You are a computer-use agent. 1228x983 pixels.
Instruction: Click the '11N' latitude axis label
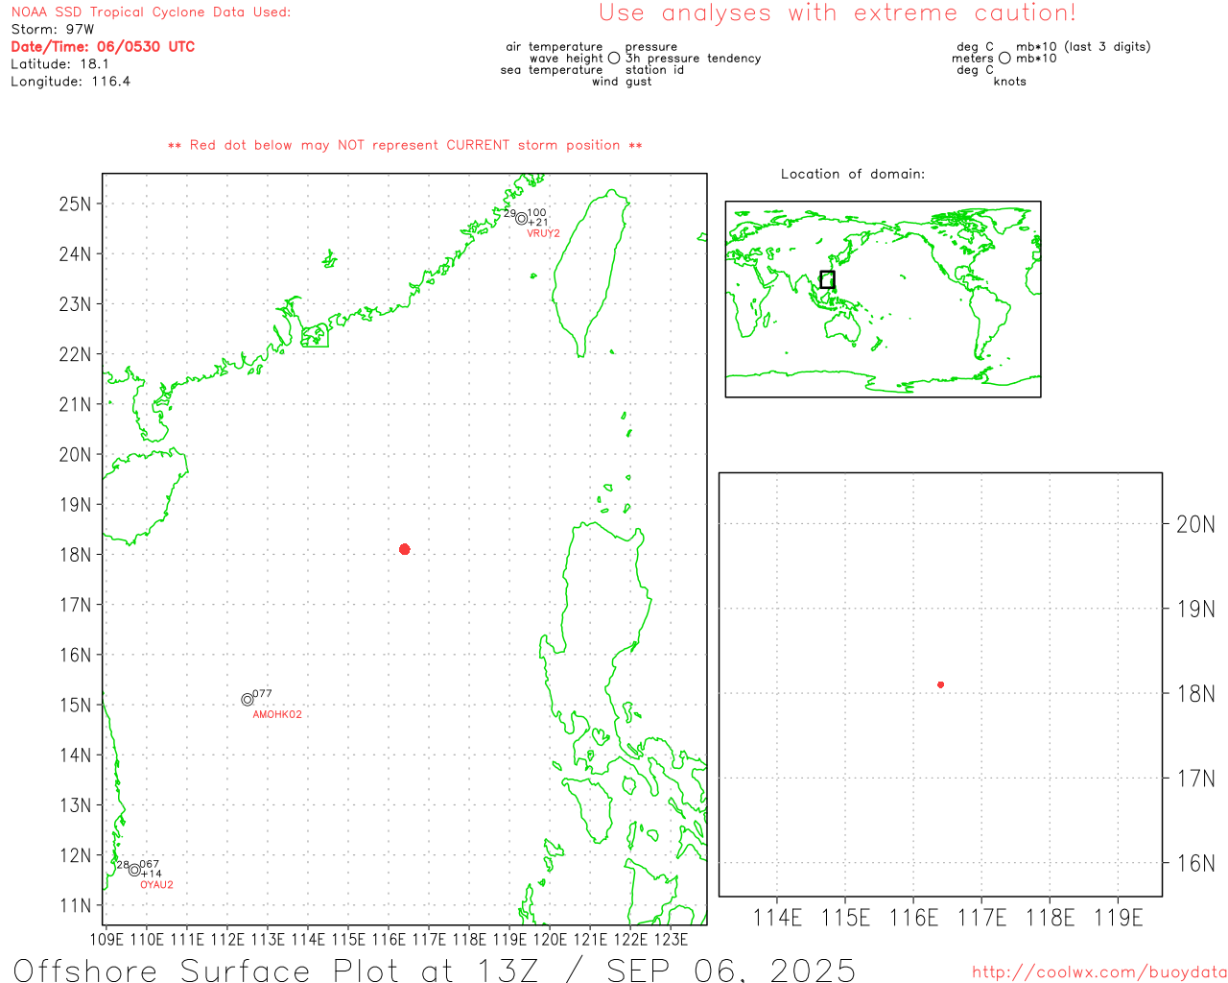[x=75, y=905]
